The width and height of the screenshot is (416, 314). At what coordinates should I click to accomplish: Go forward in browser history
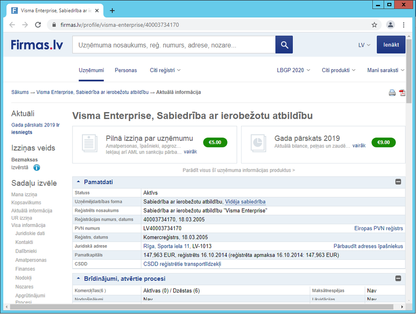click(x=25, y=25)
